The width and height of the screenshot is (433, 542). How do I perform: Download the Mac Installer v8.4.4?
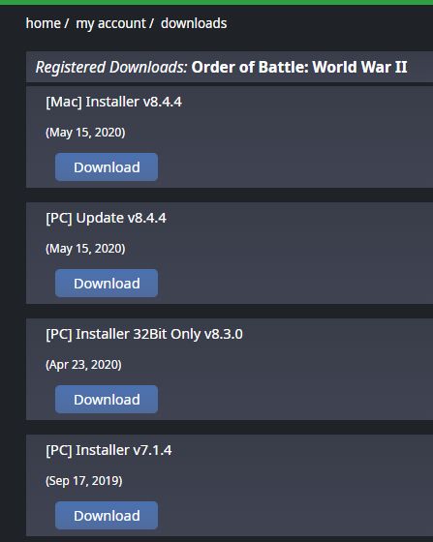107,166
